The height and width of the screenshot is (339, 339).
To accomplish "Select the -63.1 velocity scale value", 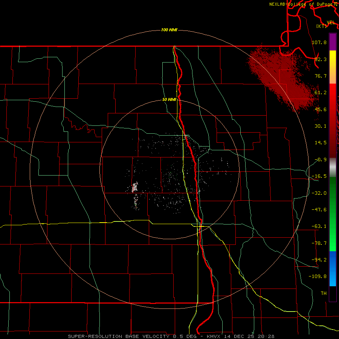I will click(x=319, y=226).
